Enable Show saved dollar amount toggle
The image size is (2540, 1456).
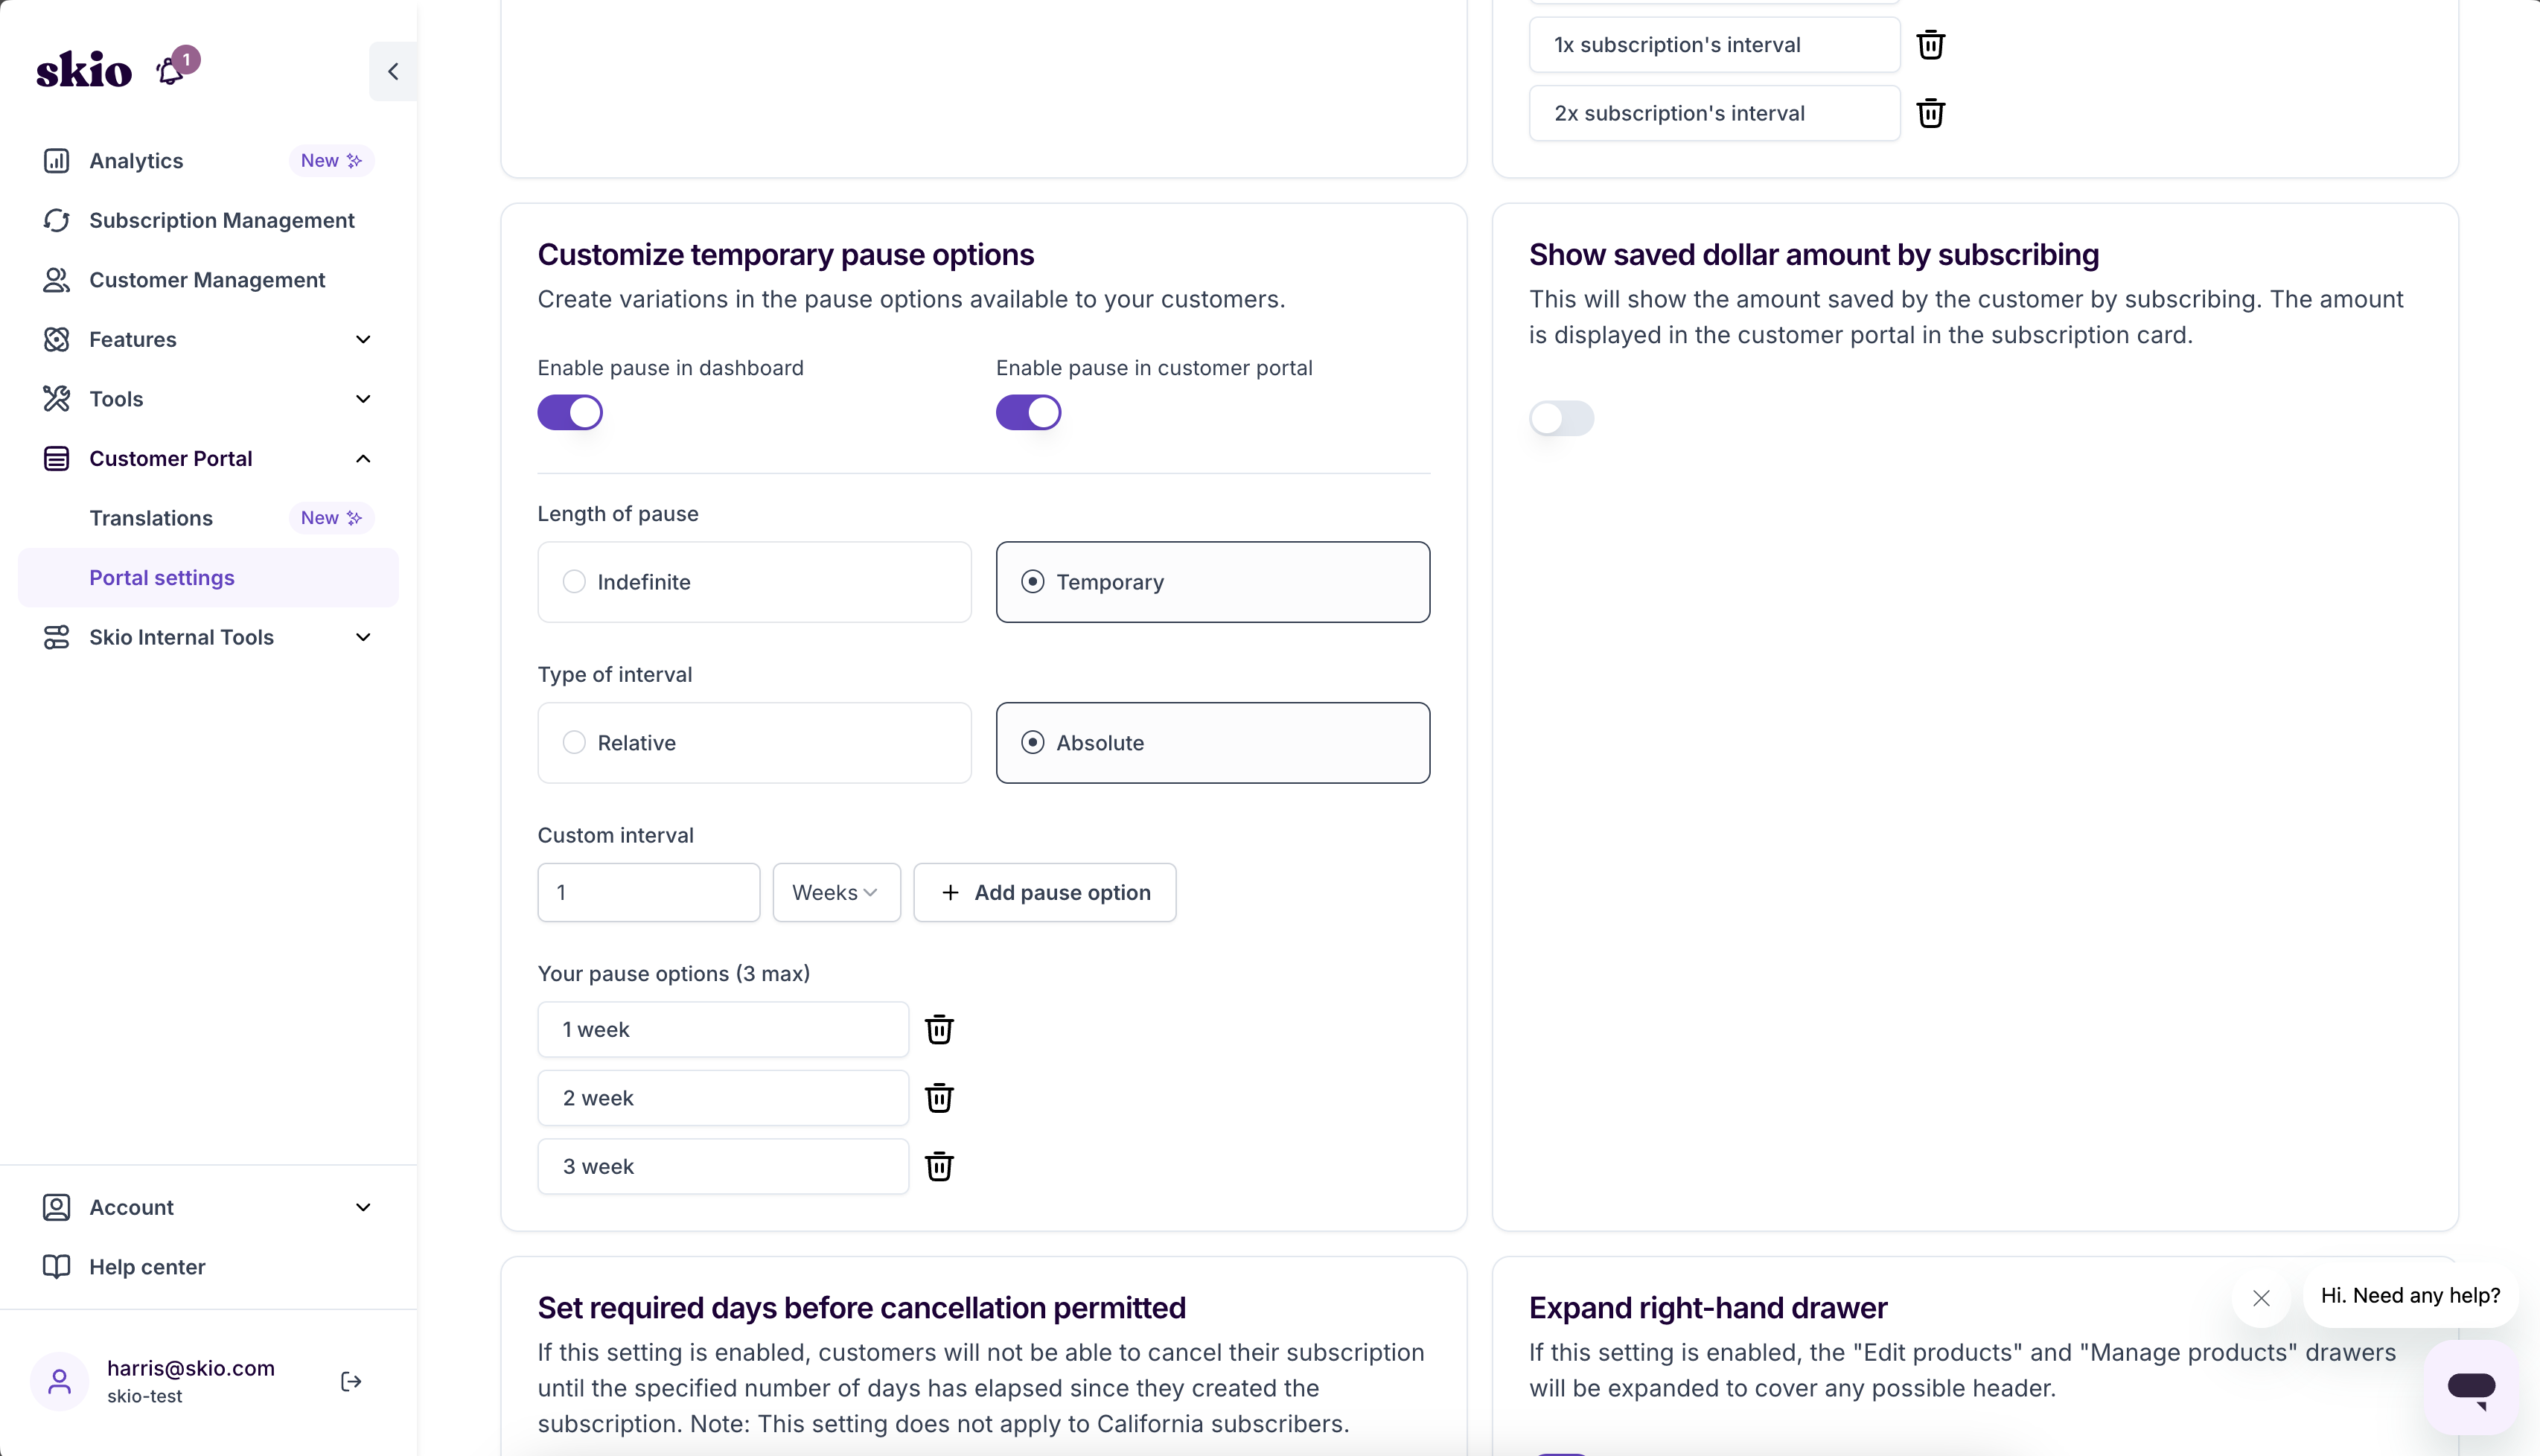pyautogui.click(x=1561, y=418)
